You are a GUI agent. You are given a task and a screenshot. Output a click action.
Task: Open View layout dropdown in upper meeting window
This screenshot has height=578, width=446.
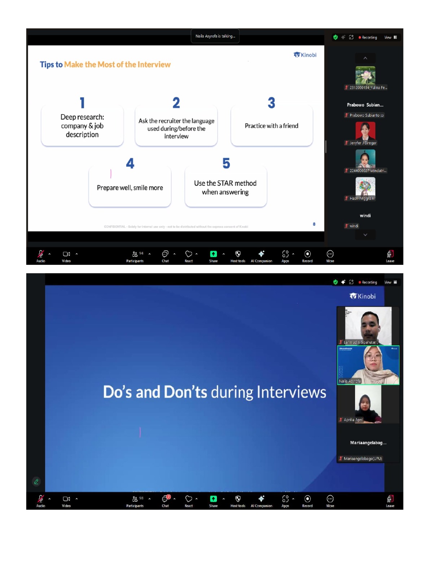390,37
